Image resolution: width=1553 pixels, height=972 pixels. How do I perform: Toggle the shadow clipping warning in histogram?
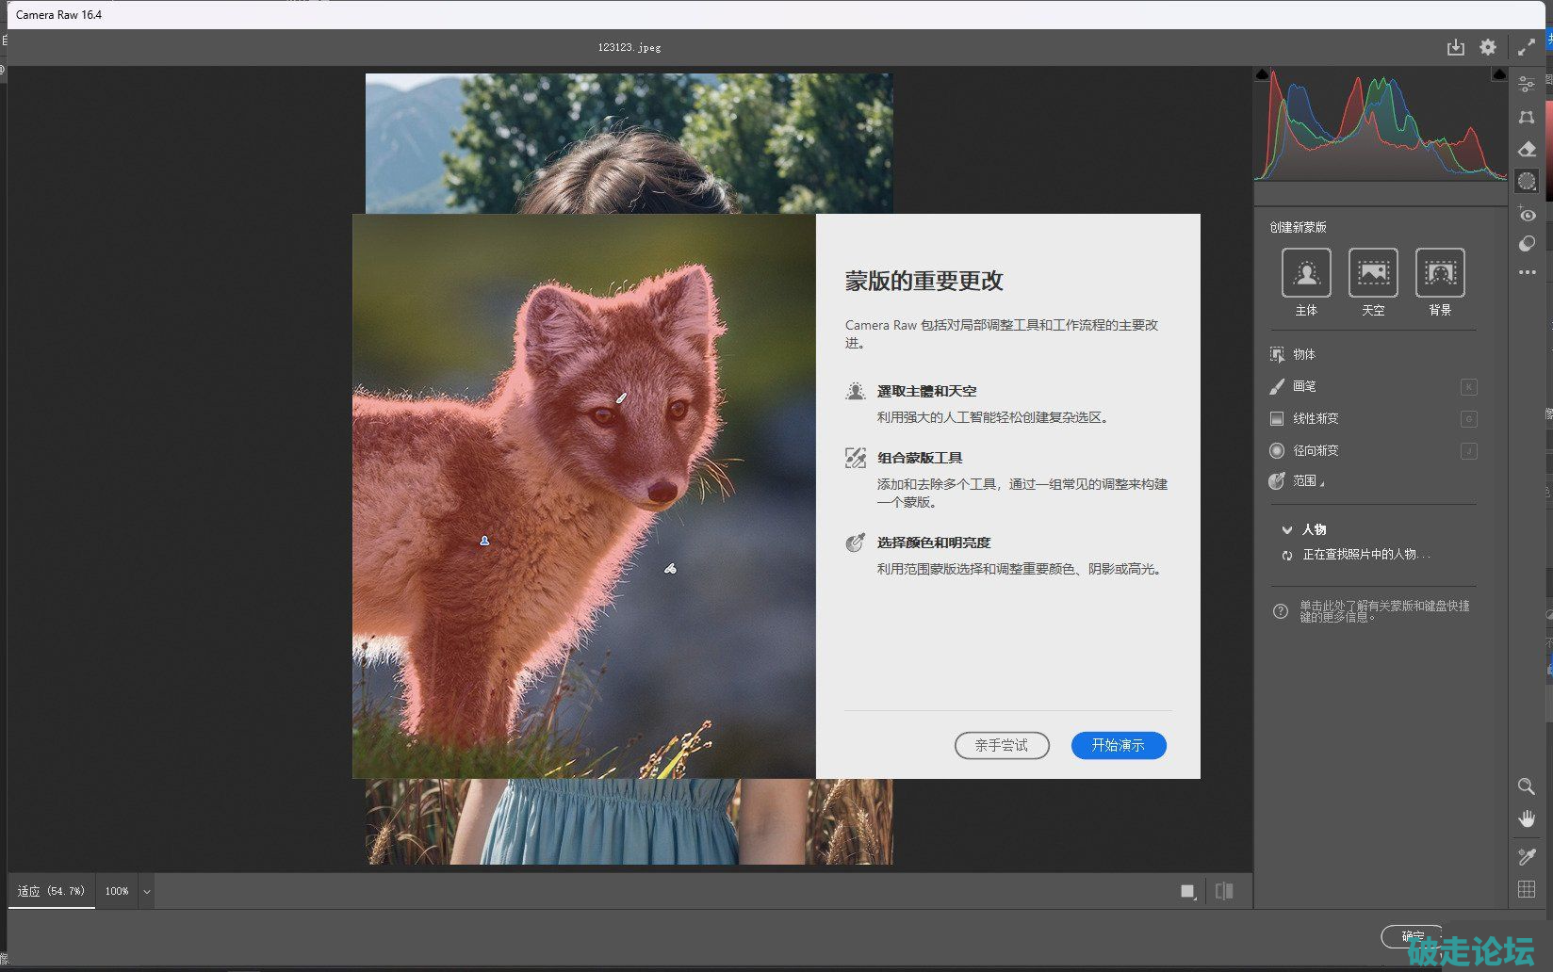pyautogui.click(x=1263, y=74)
